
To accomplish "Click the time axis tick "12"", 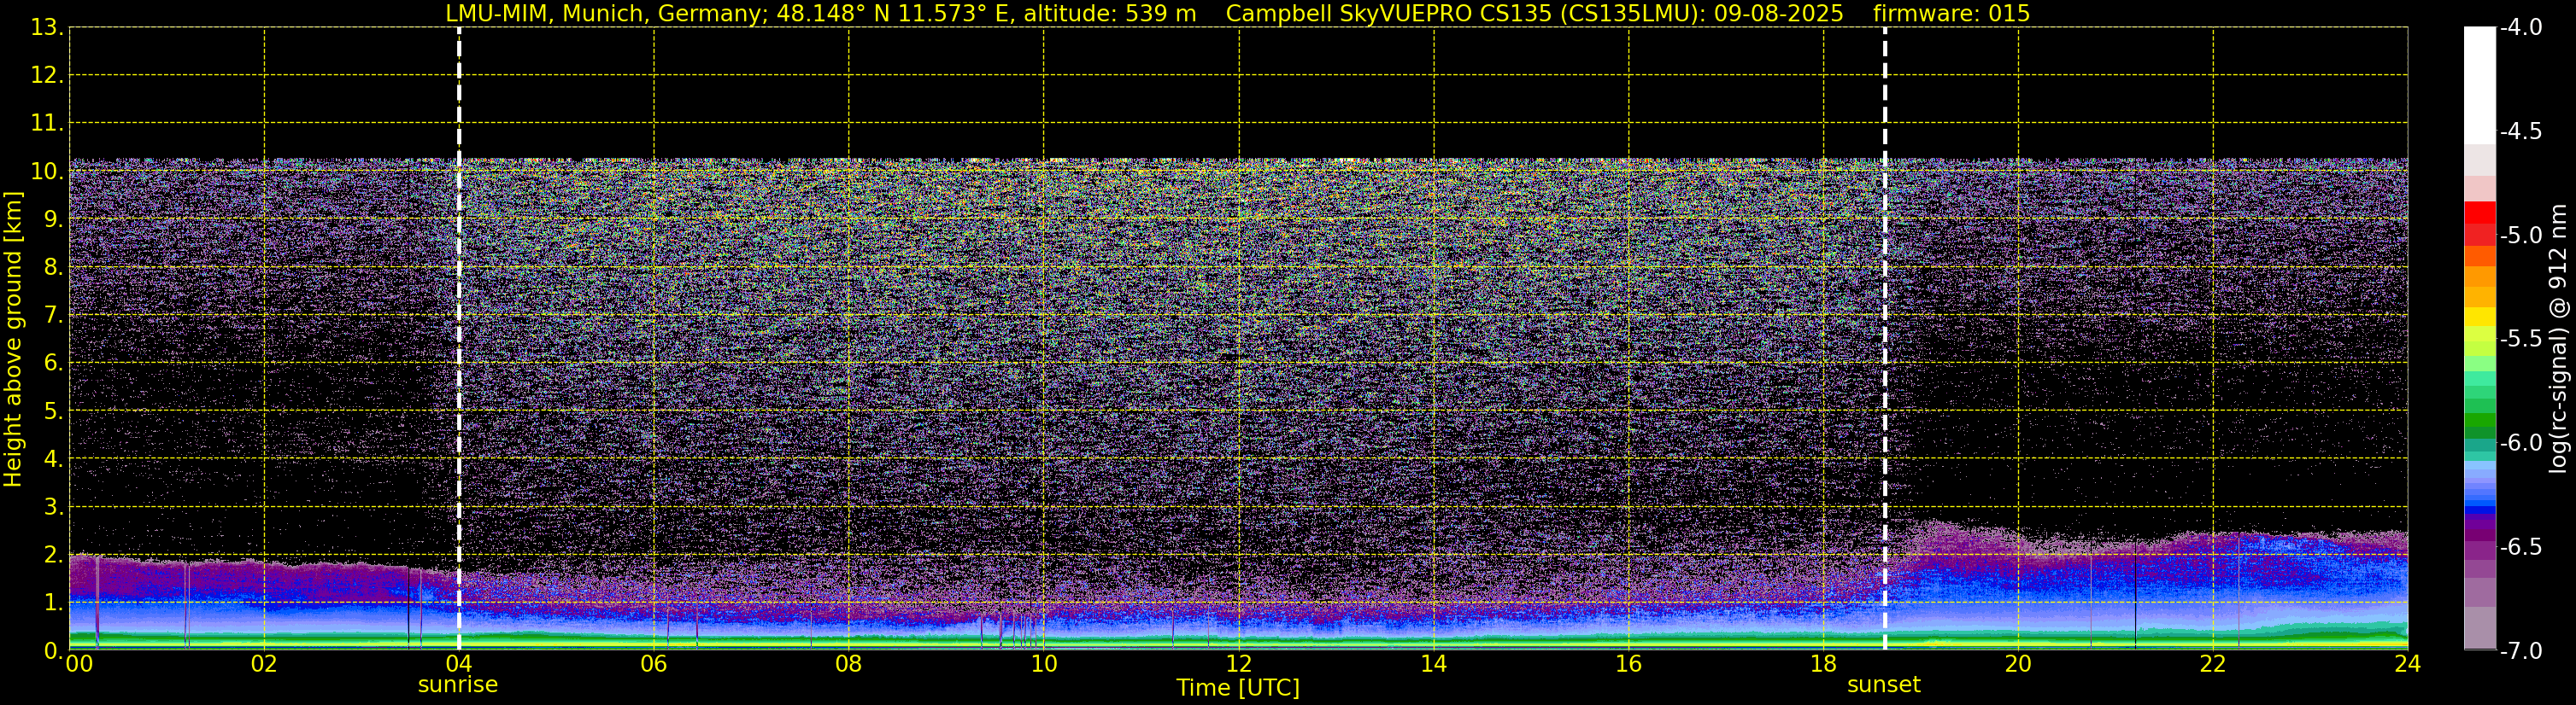I will (x=1239, y=665).
